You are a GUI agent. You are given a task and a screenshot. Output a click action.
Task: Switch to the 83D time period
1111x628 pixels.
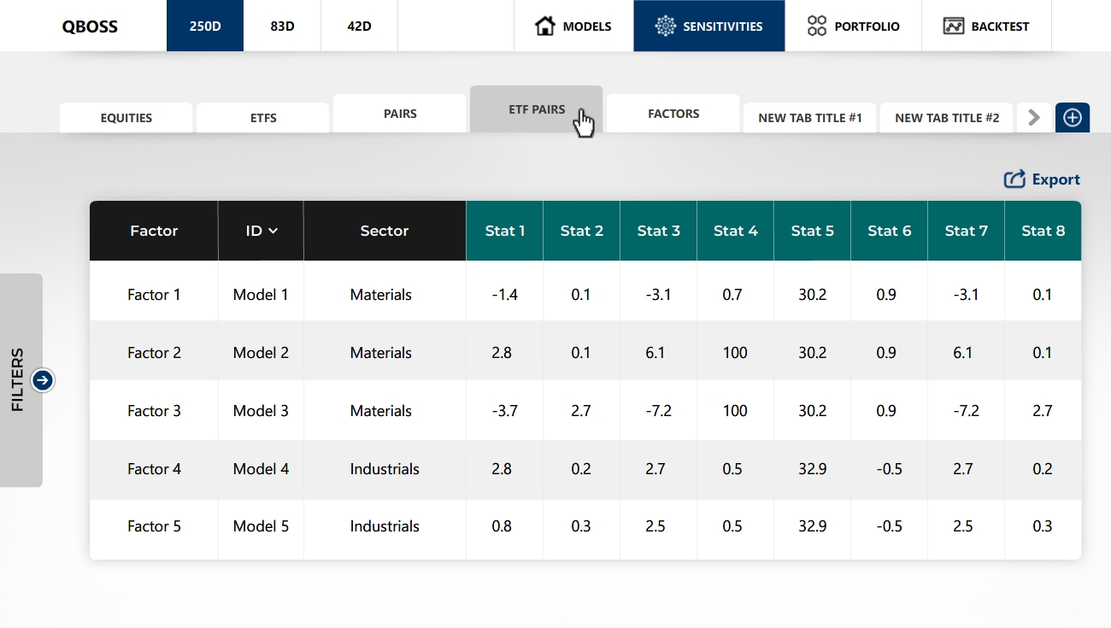click(282, 26)
